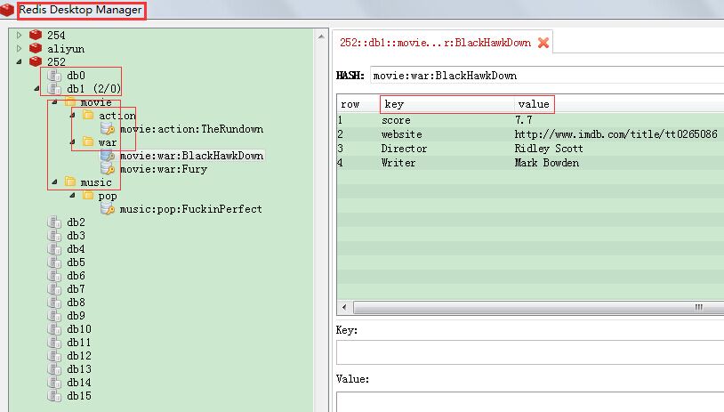
Task: Open the movie:action:TheRundown key
Action: [x=191, y=129]
